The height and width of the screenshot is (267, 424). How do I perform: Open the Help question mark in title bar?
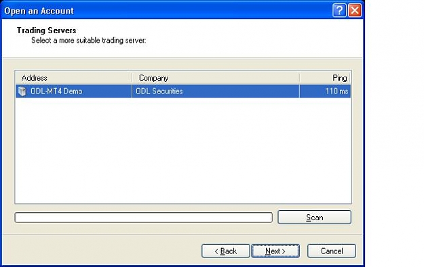click(339, 11)
